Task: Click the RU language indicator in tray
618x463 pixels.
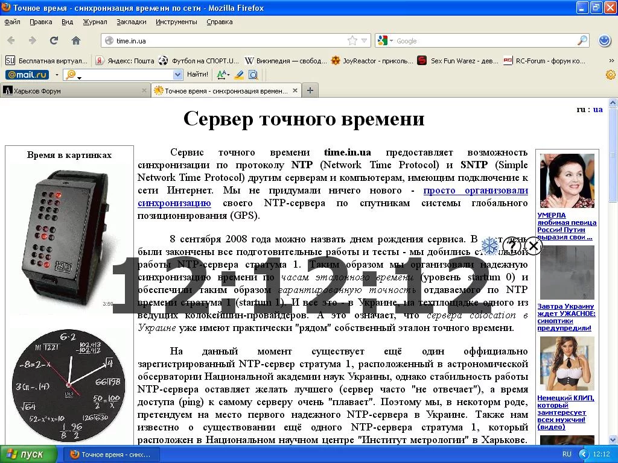Action: (567, 454)
